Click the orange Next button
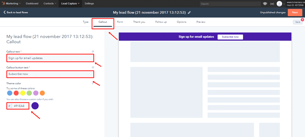Viewport: 305px width, 137px height. click(x=295, y=12)
